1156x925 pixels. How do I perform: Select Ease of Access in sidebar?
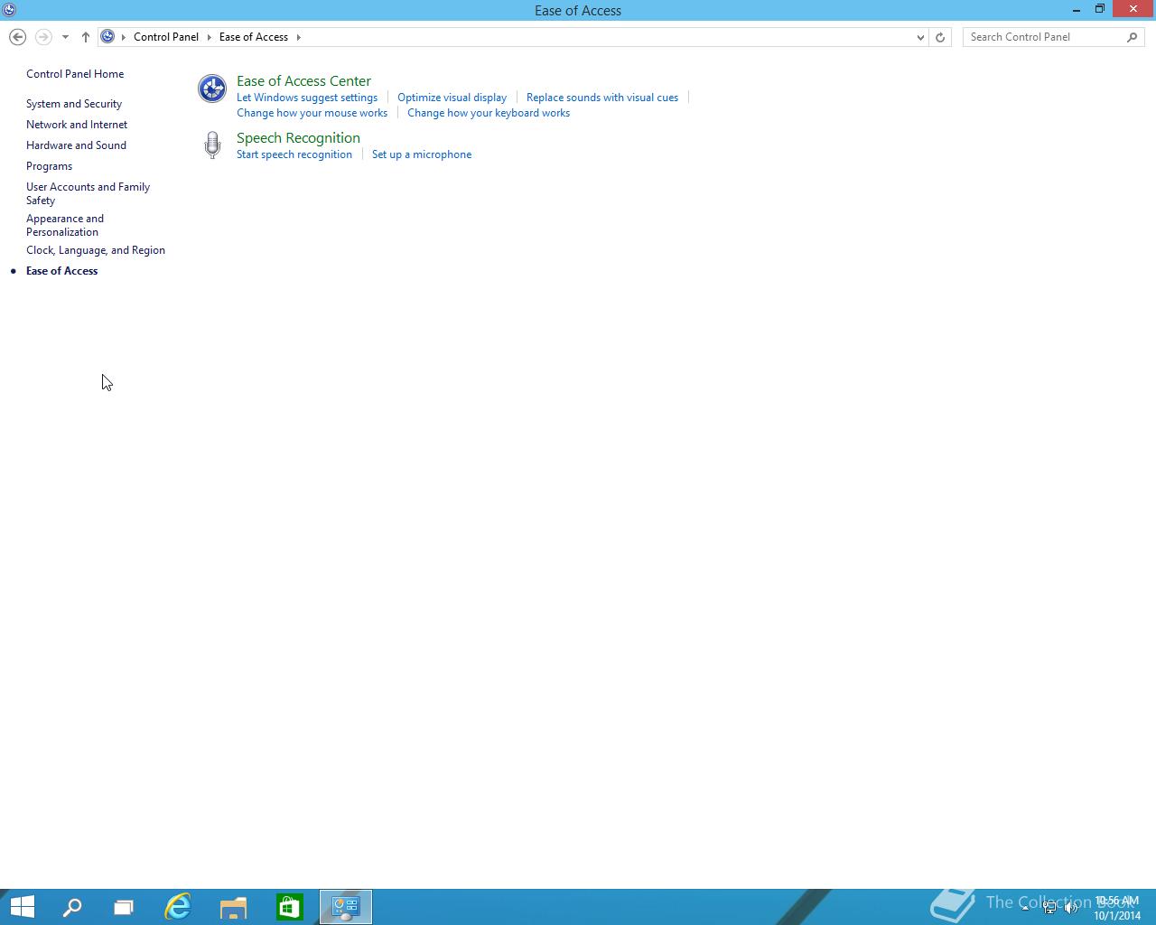coord(61,271)
